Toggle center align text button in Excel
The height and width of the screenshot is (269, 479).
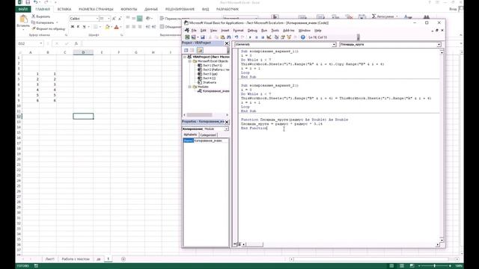(133, 27)
